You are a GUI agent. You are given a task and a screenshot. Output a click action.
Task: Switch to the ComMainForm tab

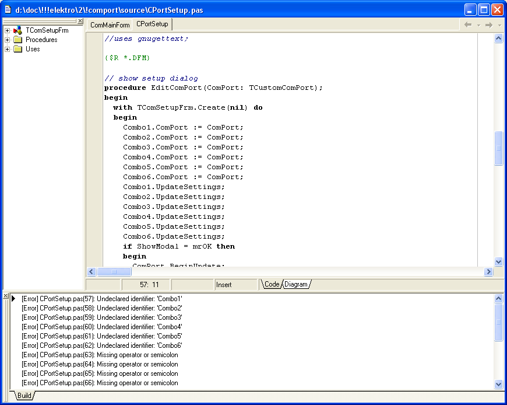click(x=110, y=25)
